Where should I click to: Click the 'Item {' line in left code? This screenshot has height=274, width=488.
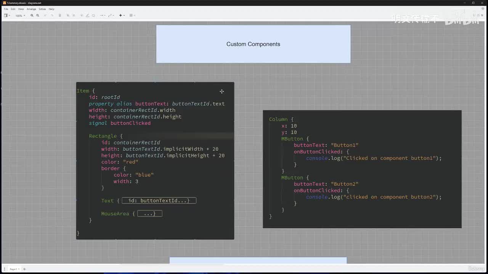(x=86, y=91)
